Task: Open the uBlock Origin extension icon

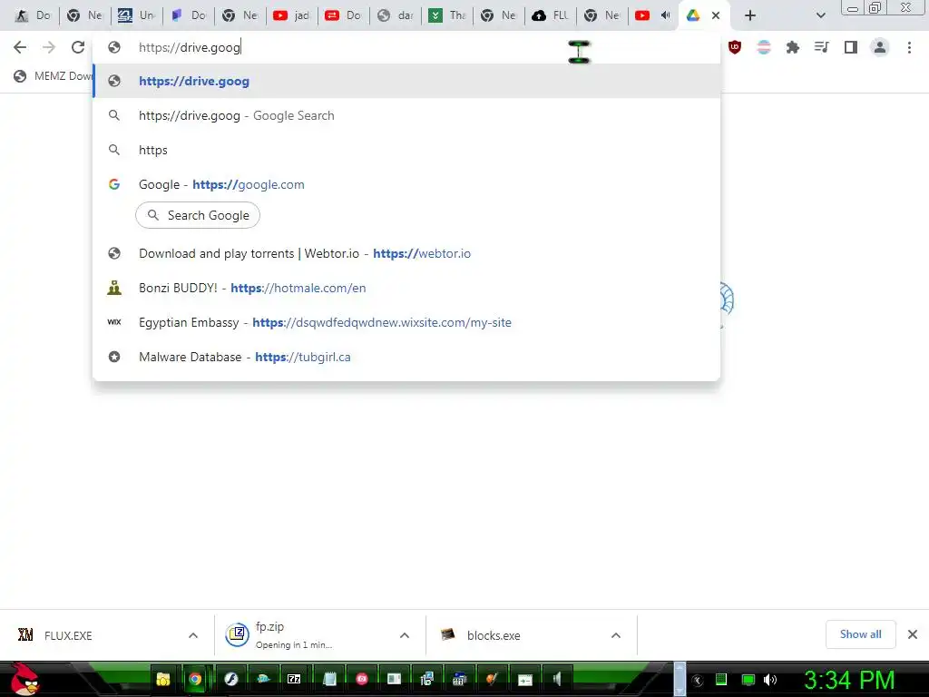Action: 735,47
